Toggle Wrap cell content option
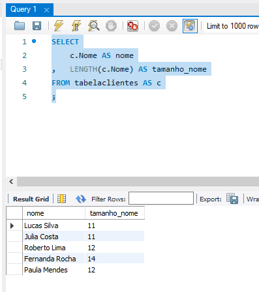Viewport: 259px width, 292px height. coord(252,199)
